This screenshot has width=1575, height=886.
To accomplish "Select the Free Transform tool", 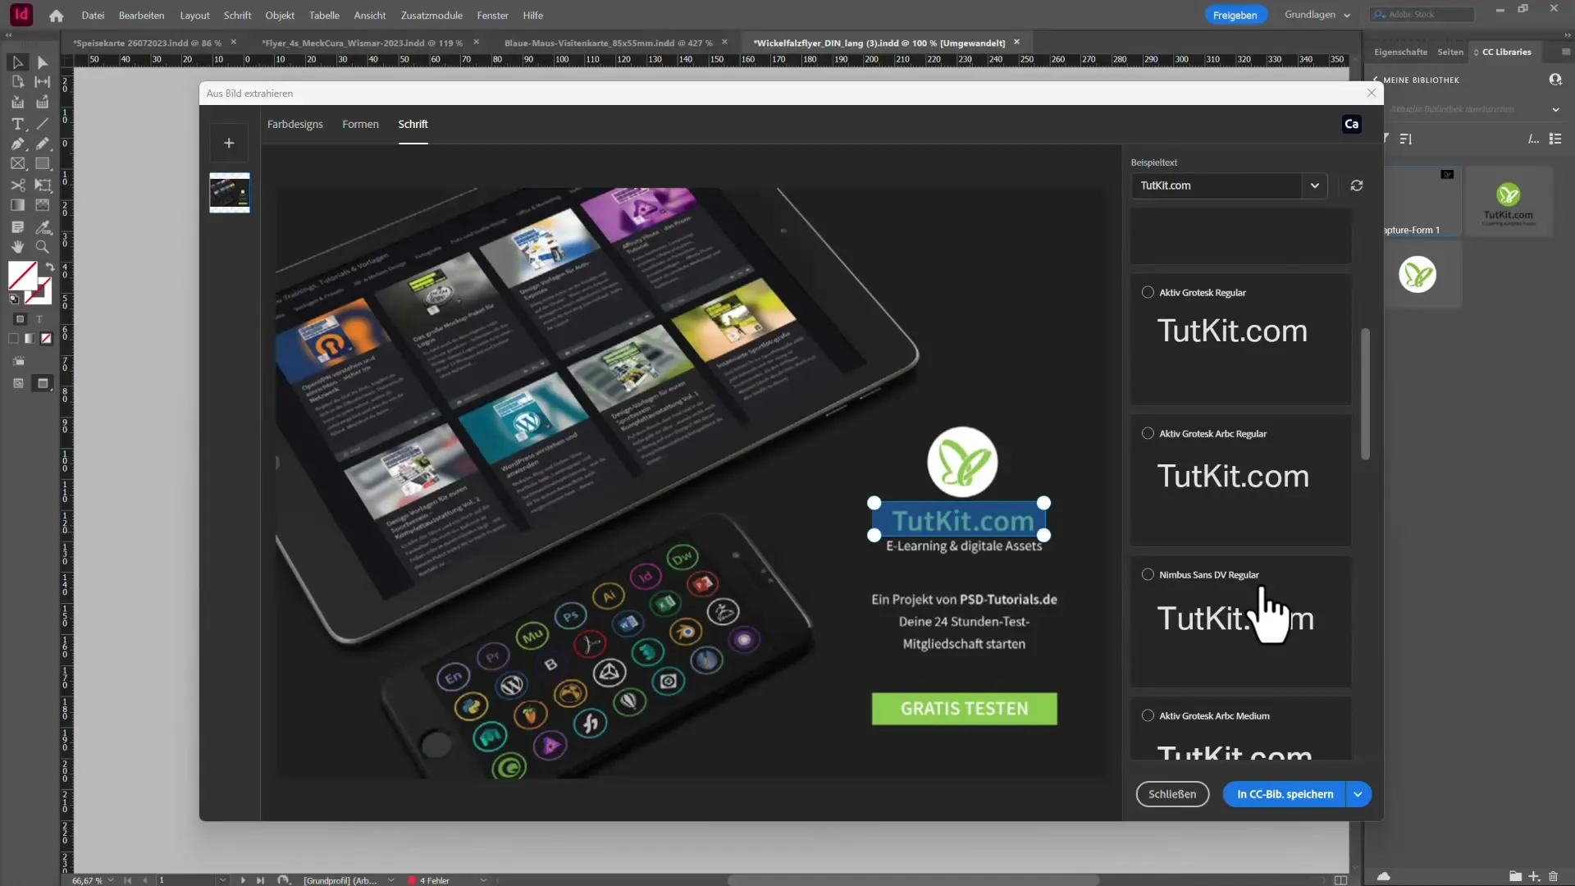I will click(43, 185).
